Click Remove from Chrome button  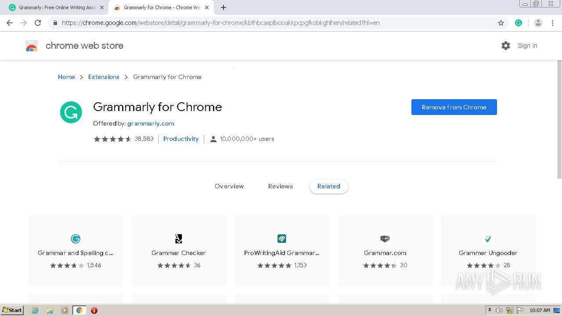[x=454, y=107]
